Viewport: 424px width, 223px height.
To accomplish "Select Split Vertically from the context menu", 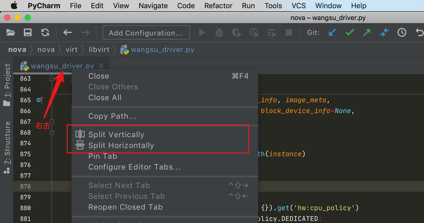I will [116, 135].
